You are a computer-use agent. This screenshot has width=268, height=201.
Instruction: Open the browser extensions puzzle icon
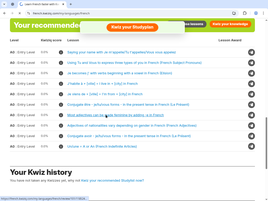click(244, 13)
